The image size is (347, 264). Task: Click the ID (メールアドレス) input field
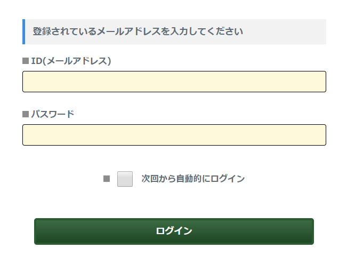tap(174, 82)
